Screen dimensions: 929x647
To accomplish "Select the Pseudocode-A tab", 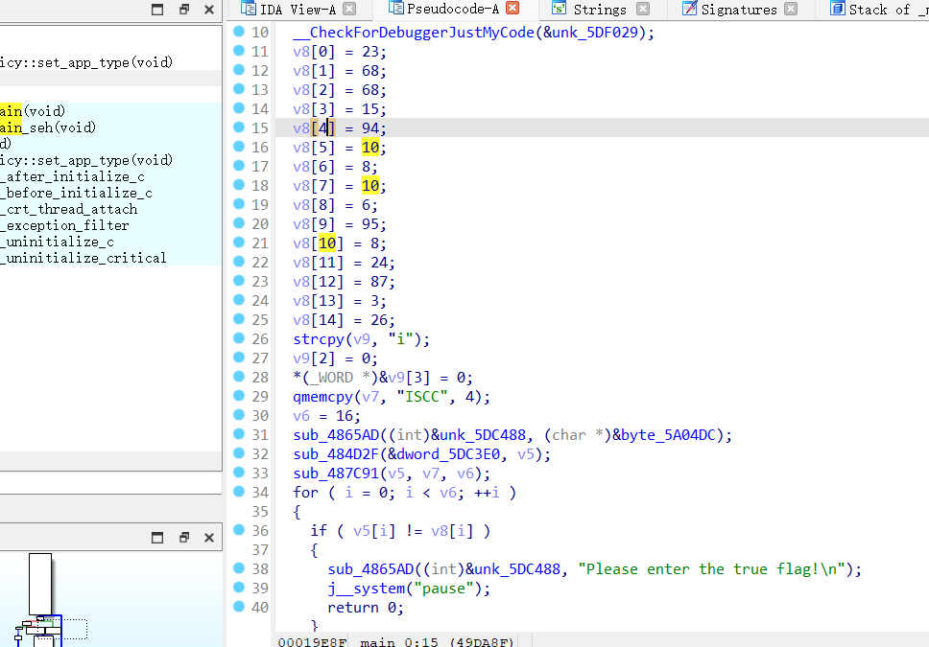I will [x=453, y=9].
